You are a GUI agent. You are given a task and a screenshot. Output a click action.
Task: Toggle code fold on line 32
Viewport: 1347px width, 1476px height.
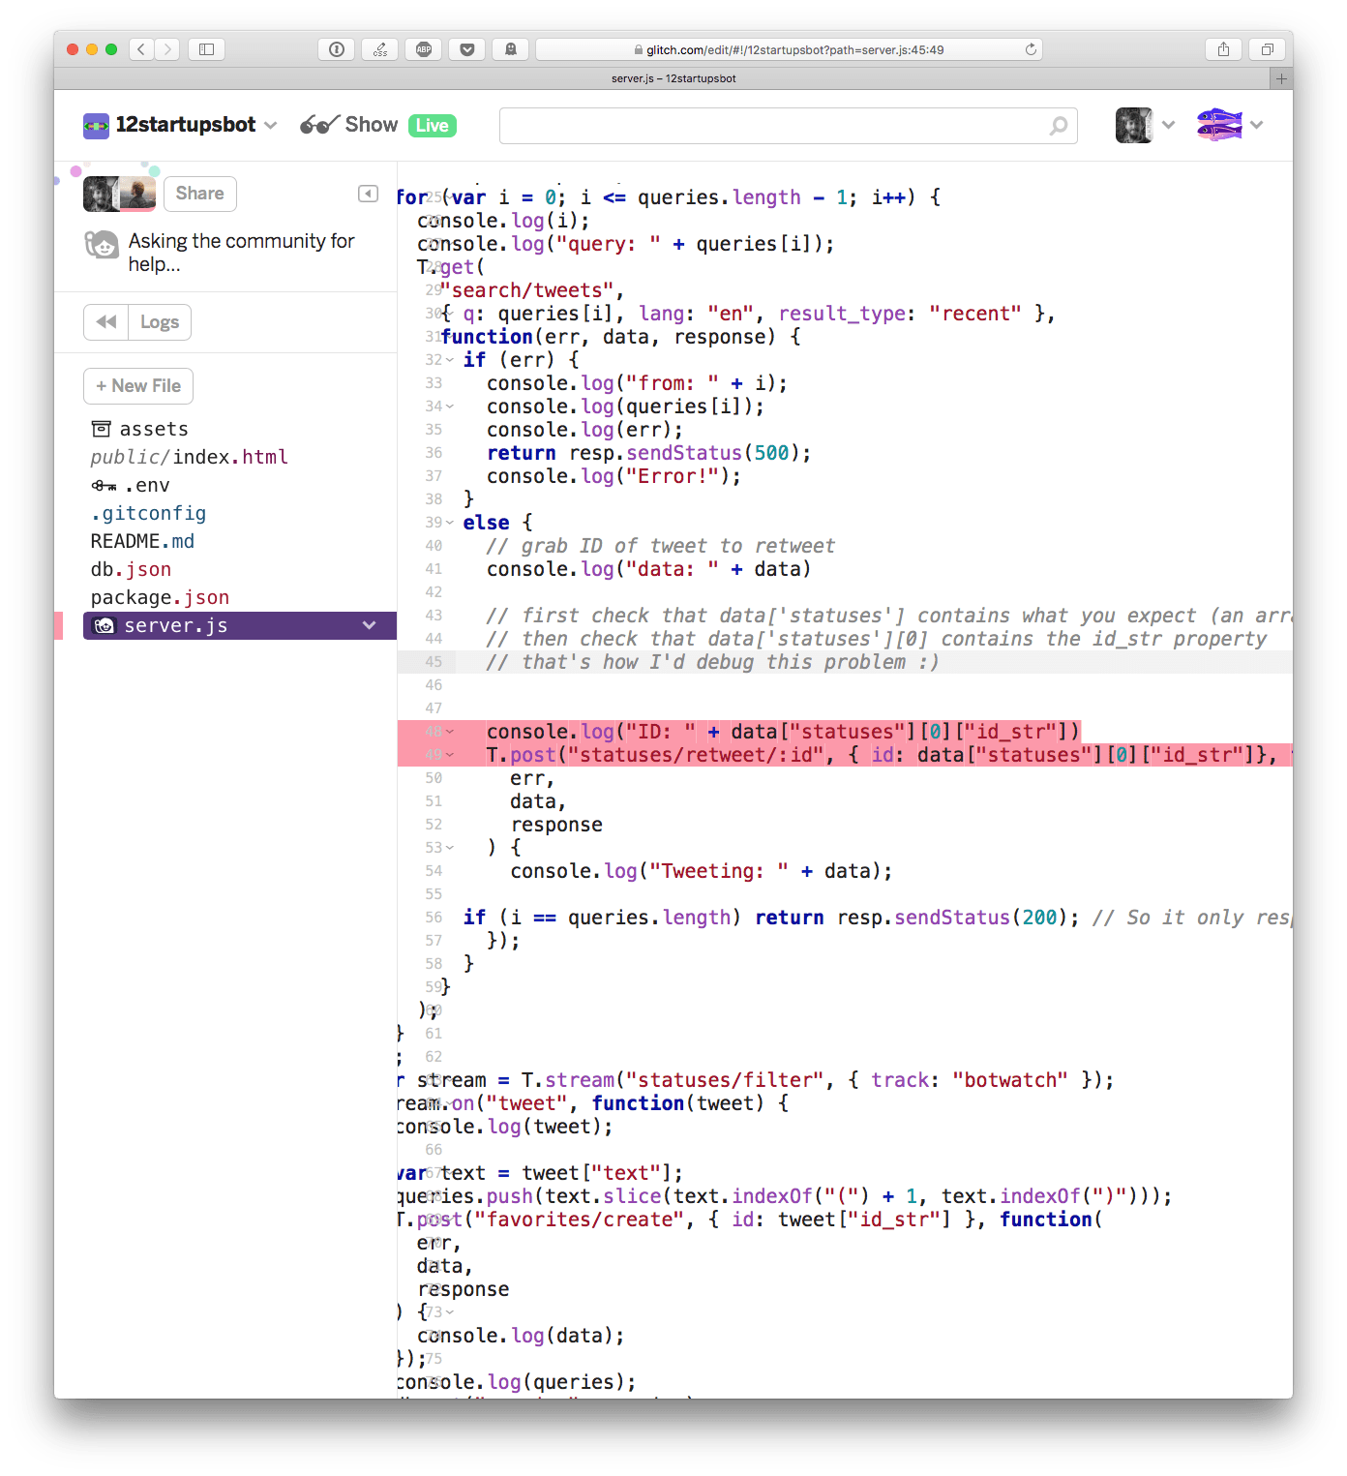click(x=450, y=360)
